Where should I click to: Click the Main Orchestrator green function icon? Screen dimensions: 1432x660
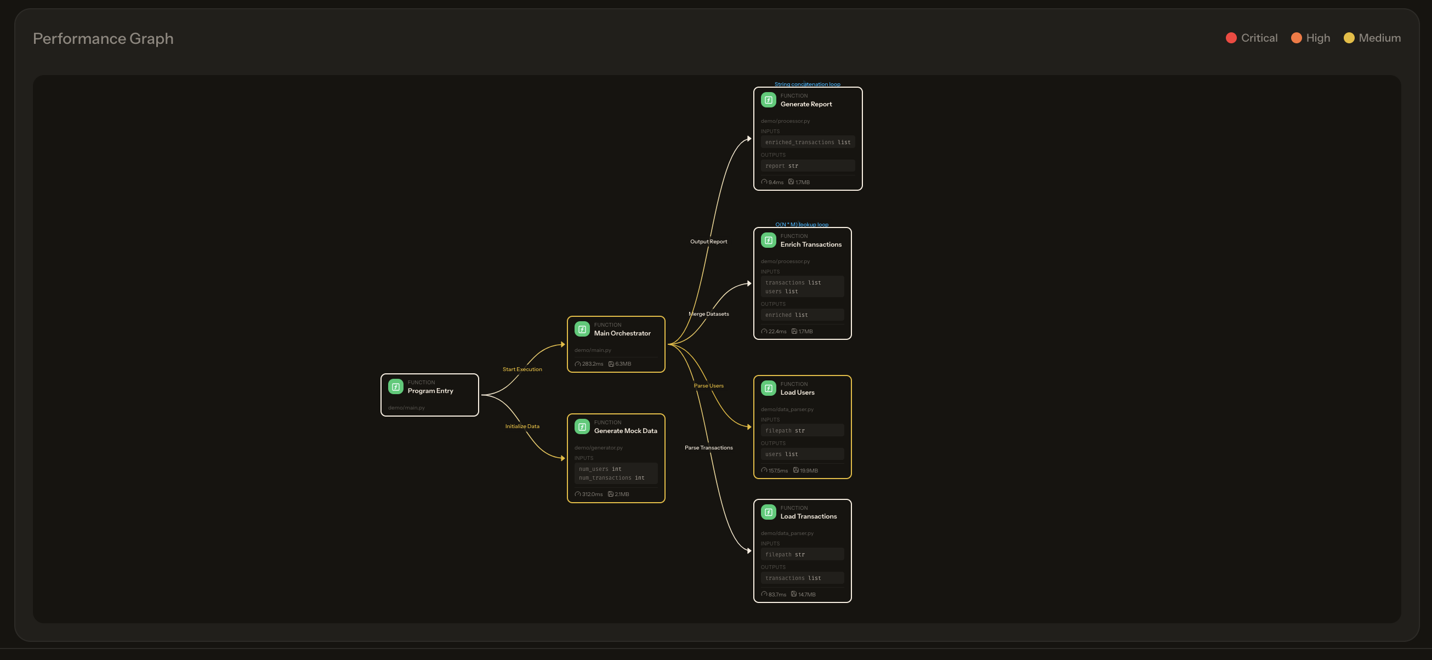(x=582, y=329)
